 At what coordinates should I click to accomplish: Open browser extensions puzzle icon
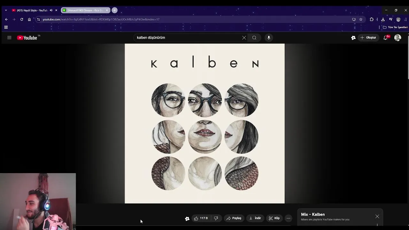(x=372, y=19)
